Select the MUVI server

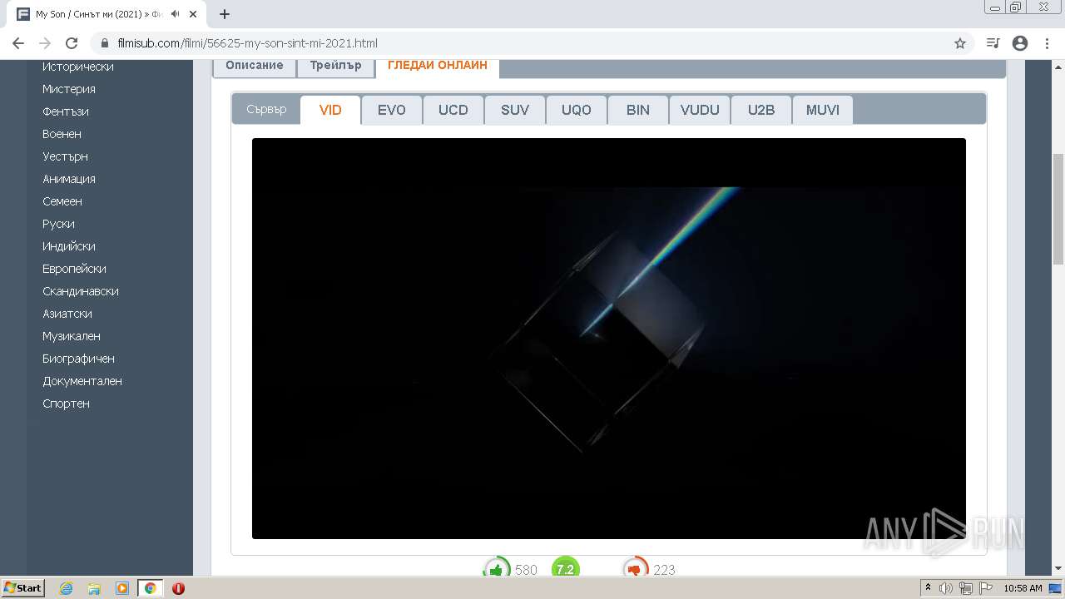pos(823,110)
